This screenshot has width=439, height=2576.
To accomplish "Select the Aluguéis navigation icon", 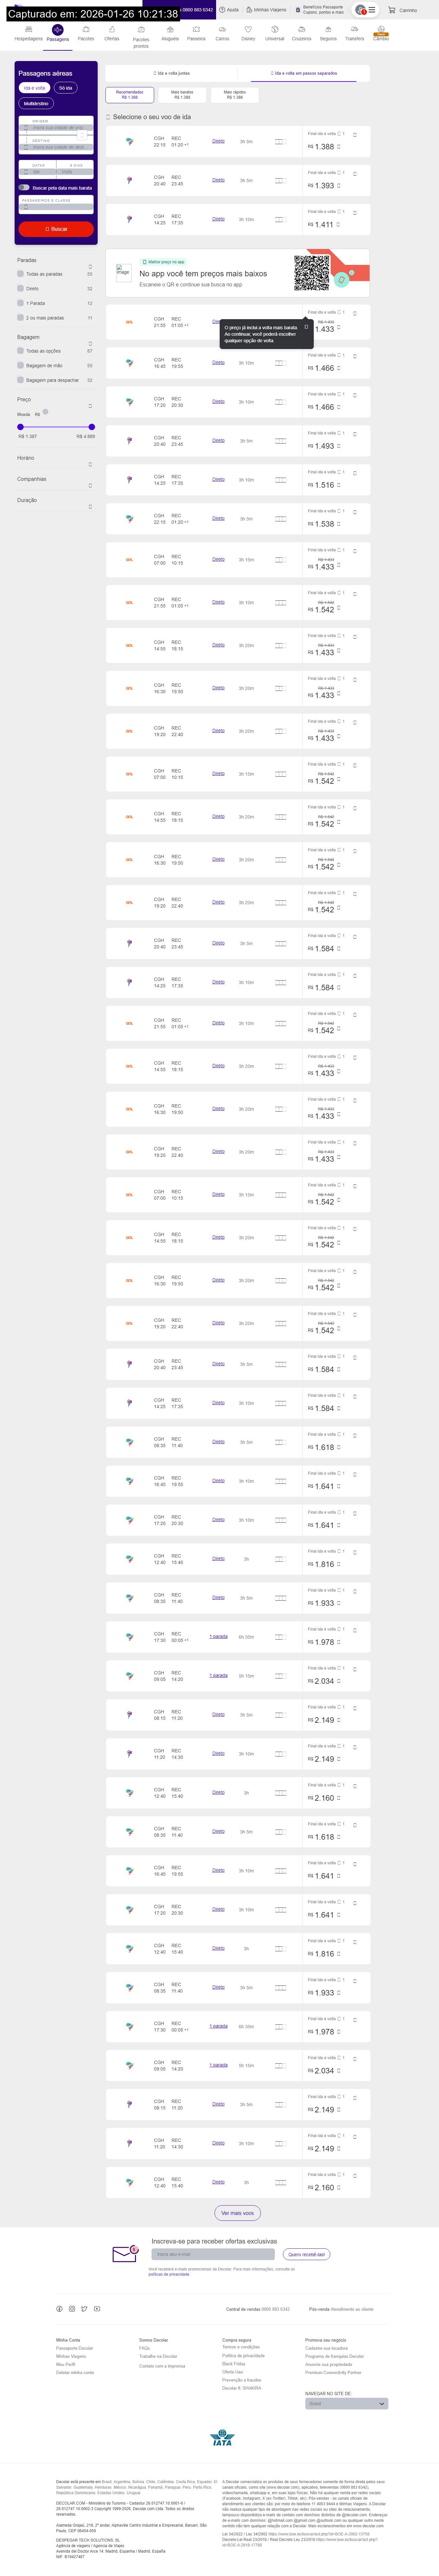I will [170, 30].
